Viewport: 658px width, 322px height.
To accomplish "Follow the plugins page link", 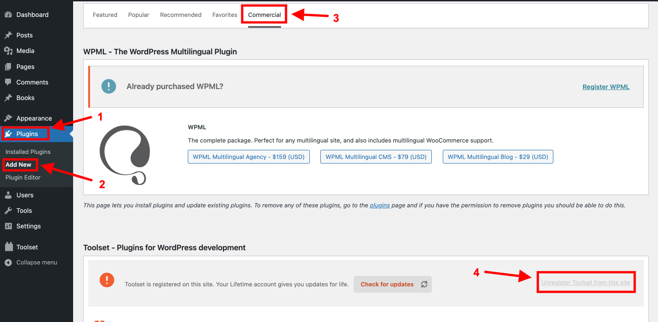I will point(380,206).
